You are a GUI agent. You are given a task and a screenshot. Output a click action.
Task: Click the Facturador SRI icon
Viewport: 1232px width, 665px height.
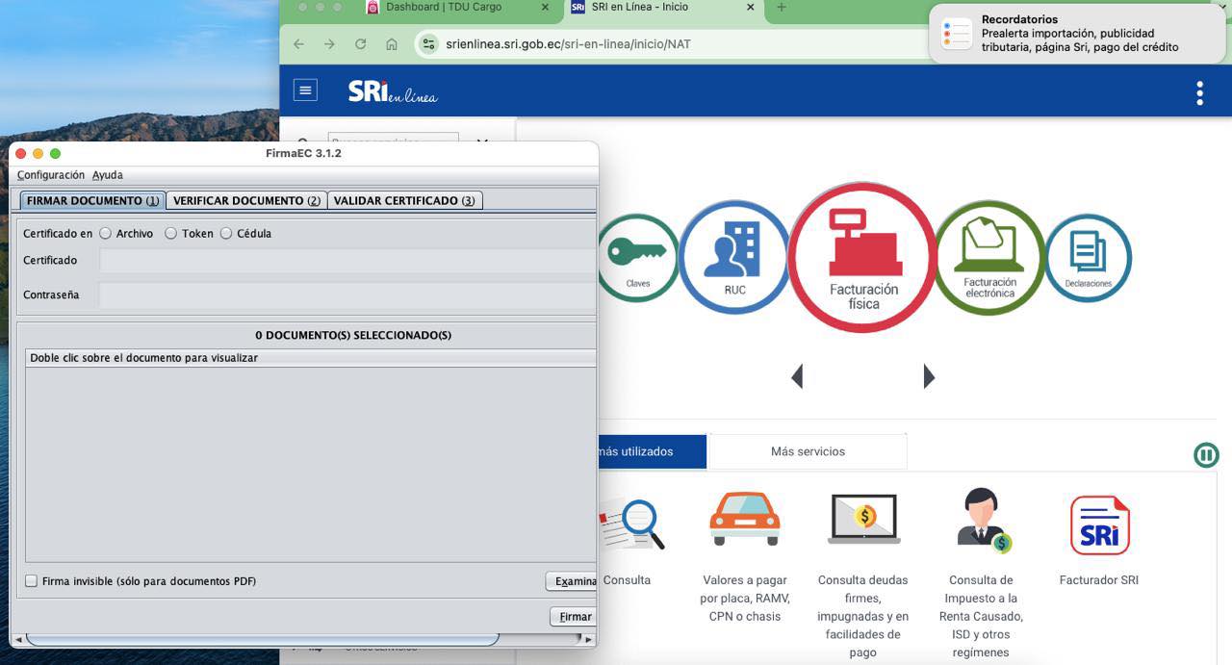(x=1099, y=526)
